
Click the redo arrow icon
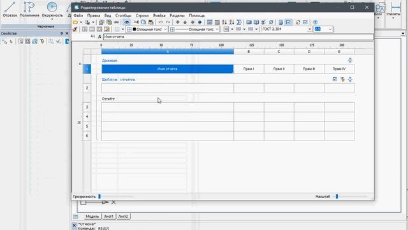(x=168, y=22)
